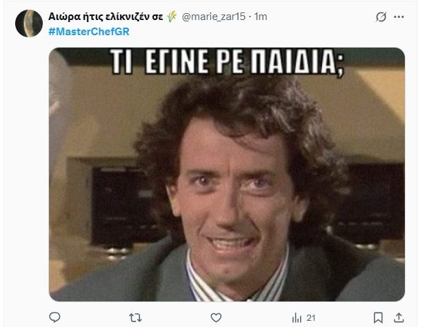Open view analytics bar chart icon
The height and width of the screenshot is (327, 429).
click(297, 318)
